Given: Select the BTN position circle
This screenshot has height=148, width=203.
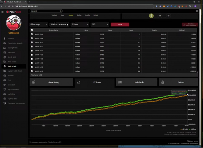Looking at the screenshot, I should point(160,16).
